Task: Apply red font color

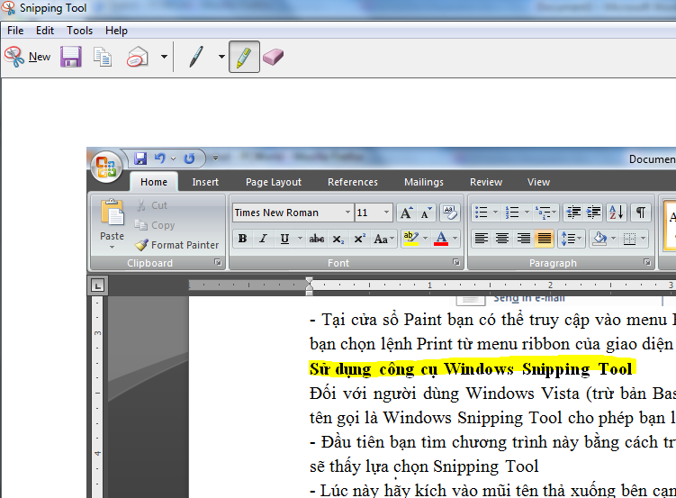Action: (x=440, y=239)
